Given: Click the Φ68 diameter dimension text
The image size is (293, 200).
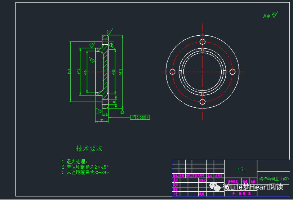Looking at the screenshot, I should (x=114, y=72).
